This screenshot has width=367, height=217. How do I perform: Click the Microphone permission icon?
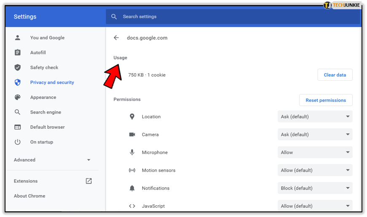click(132, 152)
